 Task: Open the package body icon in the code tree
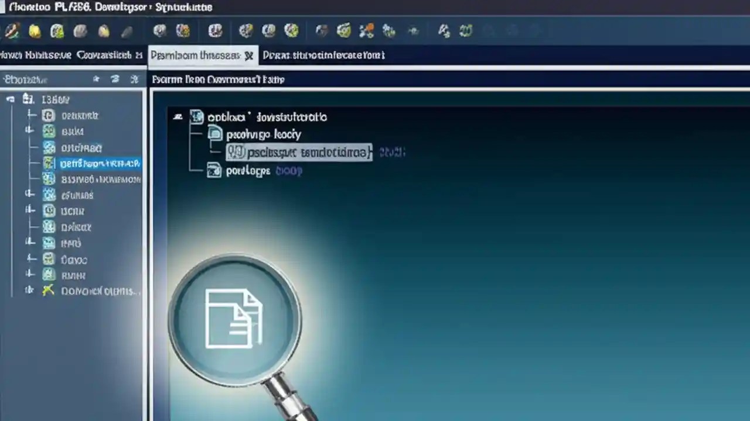[x=215, y=134]
